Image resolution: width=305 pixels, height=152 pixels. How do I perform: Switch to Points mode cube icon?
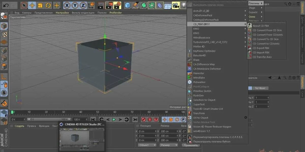click(x=4, y=51)
